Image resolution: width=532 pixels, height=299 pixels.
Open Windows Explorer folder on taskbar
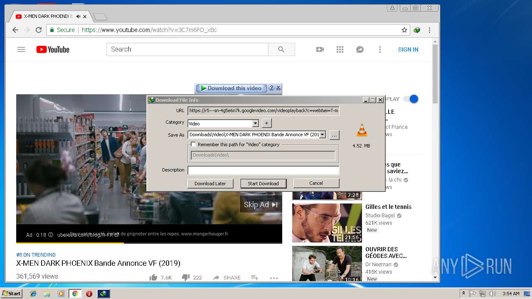[47, 294]
